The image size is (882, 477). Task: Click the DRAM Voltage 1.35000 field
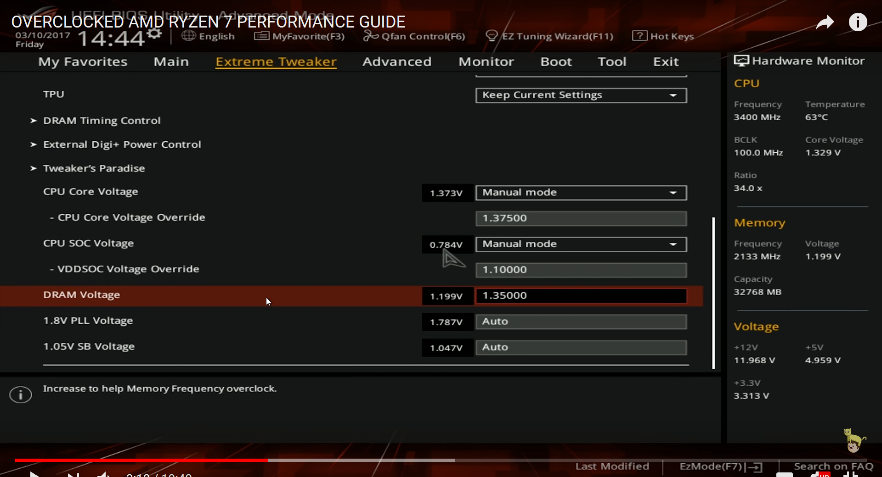[581, 296]
